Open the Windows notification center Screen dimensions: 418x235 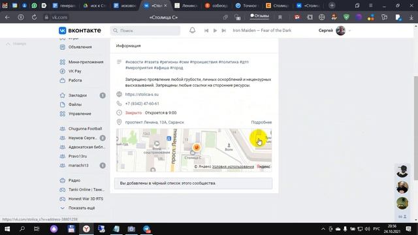click(408, 229)
